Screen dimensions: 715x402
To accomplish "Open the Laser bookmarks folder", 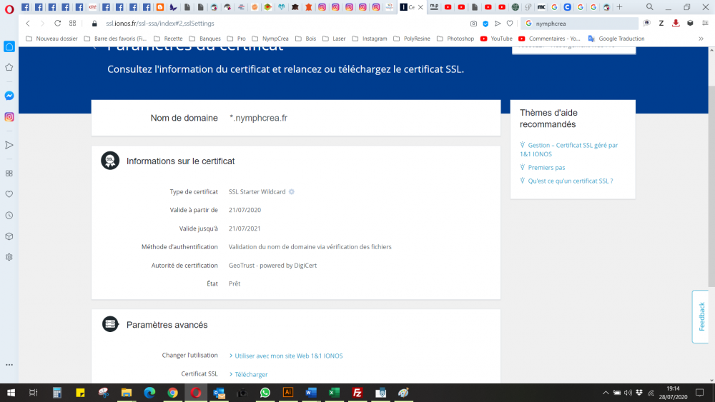I will [x=334, y=39].
